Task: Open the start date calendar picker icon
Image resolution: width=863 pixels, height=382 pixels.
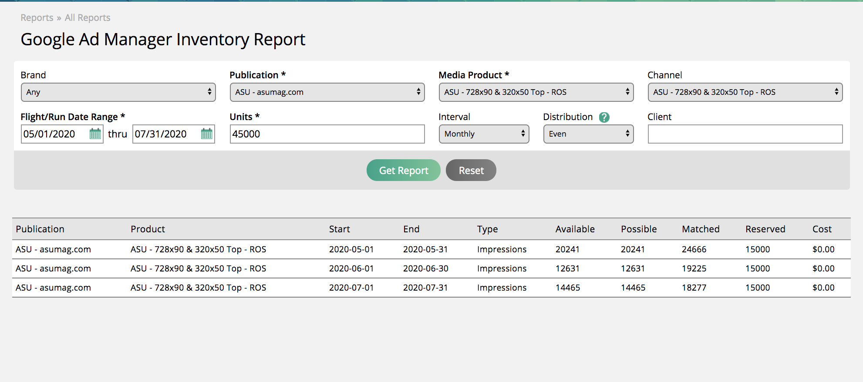Action: point(95,134)
